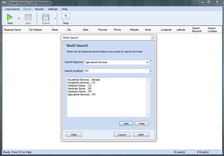Click the Help button in dialog footer
224x156 pixels.
(x=74, y=134)
